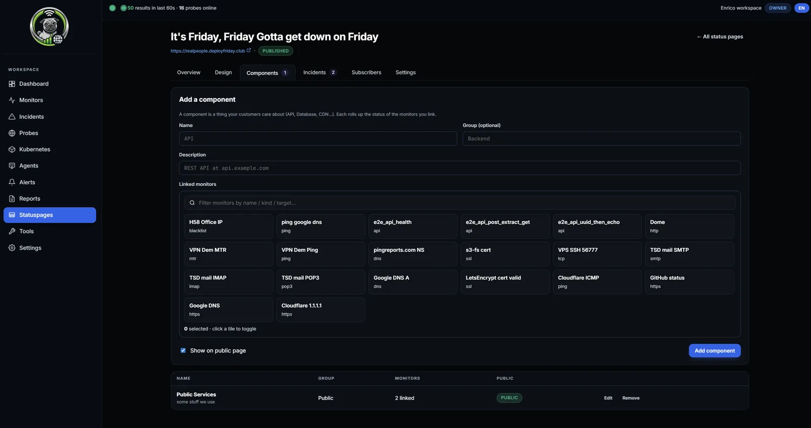Switch to the Design tab
811x428 pixels.
pyautogui.click(x=223, y=72)
